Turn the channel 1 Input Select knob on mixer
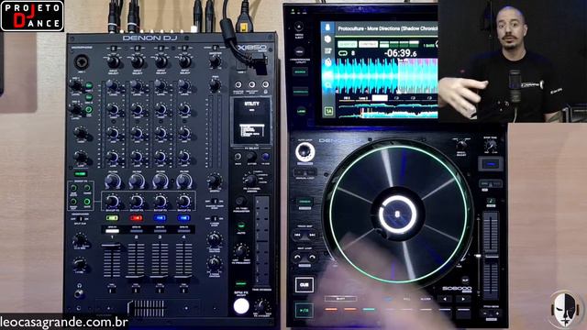The image size is (587, 330). coord(113,61)
